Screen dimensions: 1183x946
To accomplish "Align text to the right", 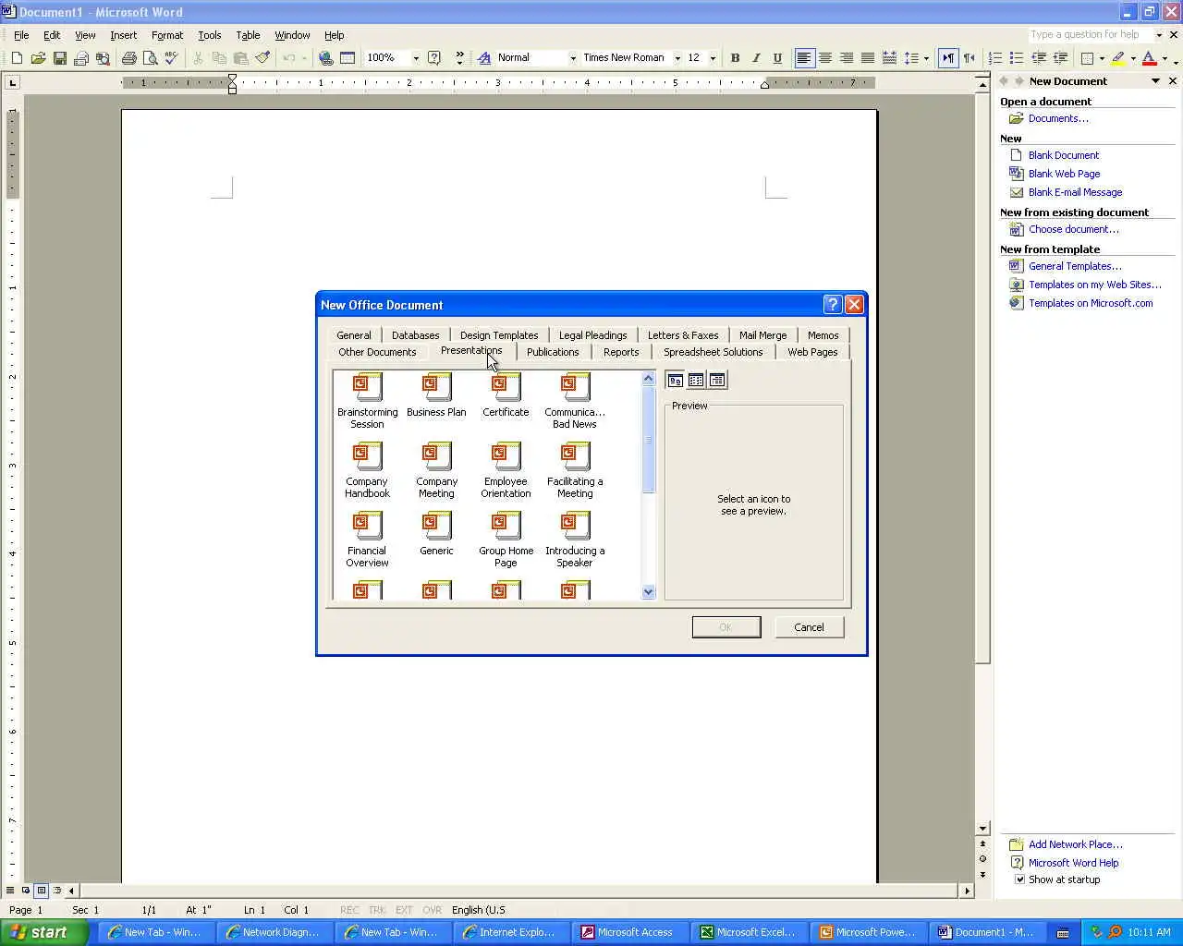I will [x=847, y=58].
